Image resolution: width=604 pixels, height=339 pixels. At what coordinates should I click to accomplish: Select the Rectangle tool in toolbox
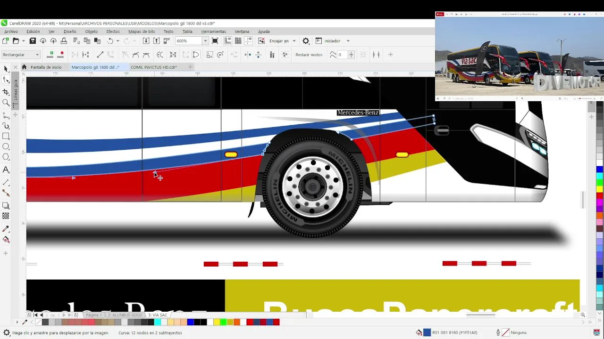click(x=6, y=136)
